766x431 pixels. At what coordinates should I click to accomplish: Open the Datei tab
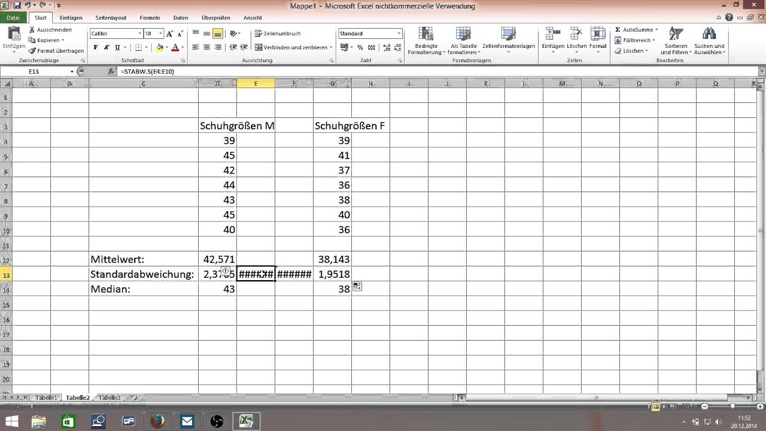(x=13, y=18)
